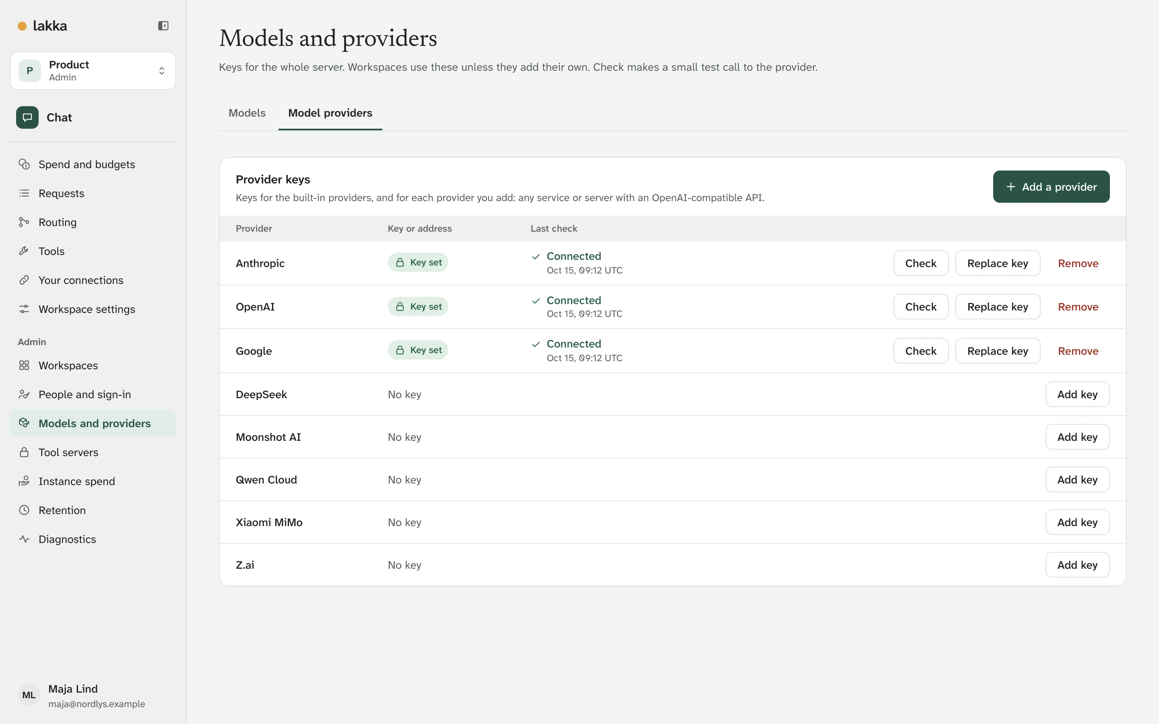Viewport: 1159px width, 724px height.
Task: Add key for Z.ai
Action: click(x=1077, y=565)
